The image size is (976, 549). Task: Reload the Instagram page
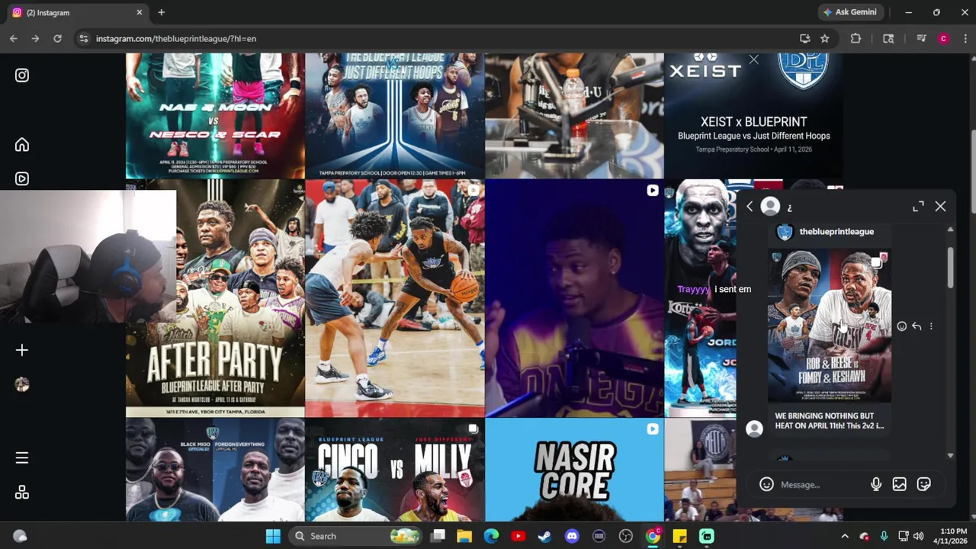(x=57, y=38)
